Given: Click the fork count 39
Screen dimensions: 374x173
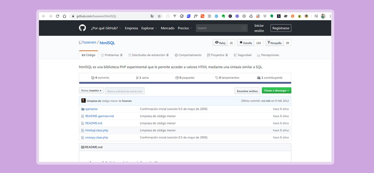Looking at the screenshot, I should [x=287, y=43].
